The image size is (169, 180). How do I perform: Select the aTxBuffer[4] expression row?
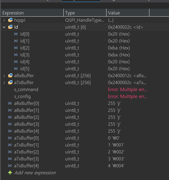[85, 166]
